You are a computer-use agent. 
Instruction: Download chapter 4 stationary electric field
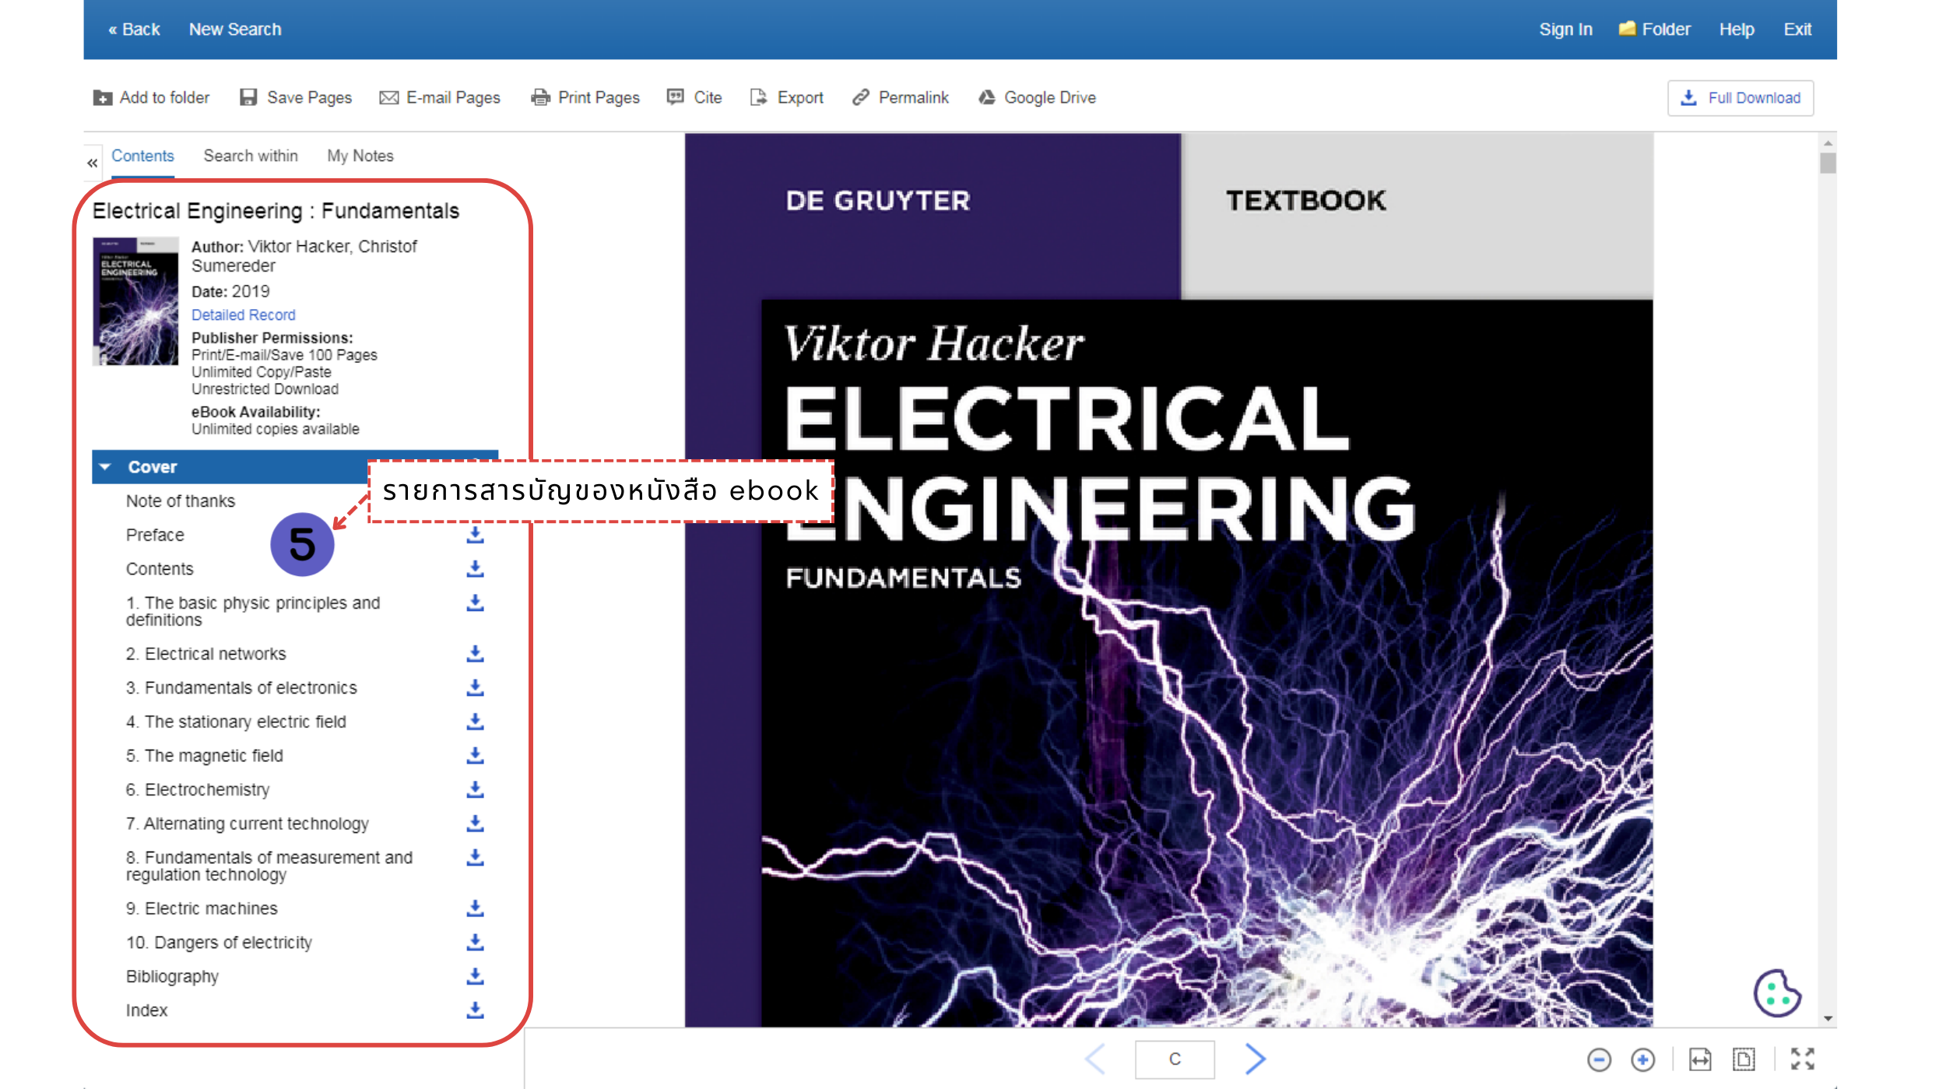point(475,722)
